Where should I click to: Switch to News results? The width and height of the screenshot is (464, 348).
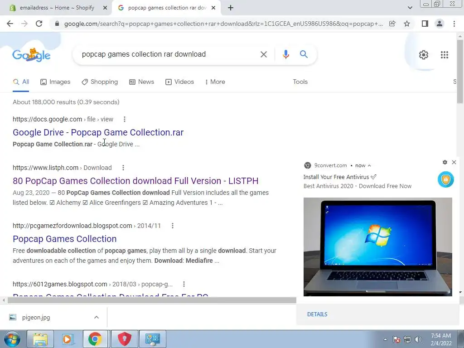tap(142, 82)
